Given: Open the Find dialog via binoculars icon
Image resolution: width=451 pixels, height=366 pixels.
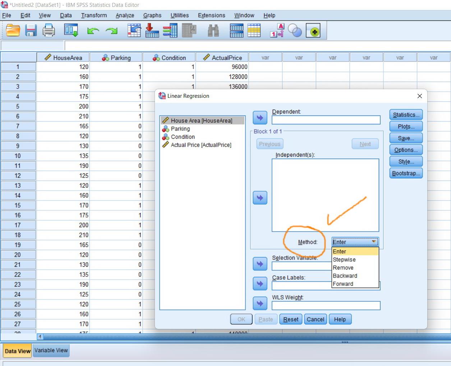Looking at the screenshot, I should [213, 31].
